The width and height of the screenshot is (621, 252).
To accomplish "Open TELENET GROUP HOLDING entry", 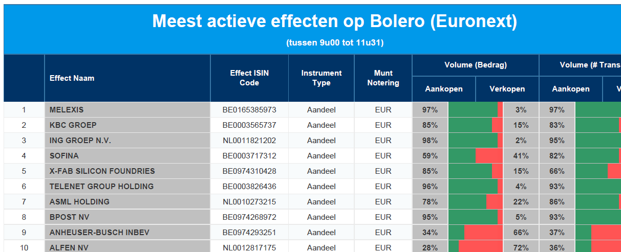I will 101,187.
